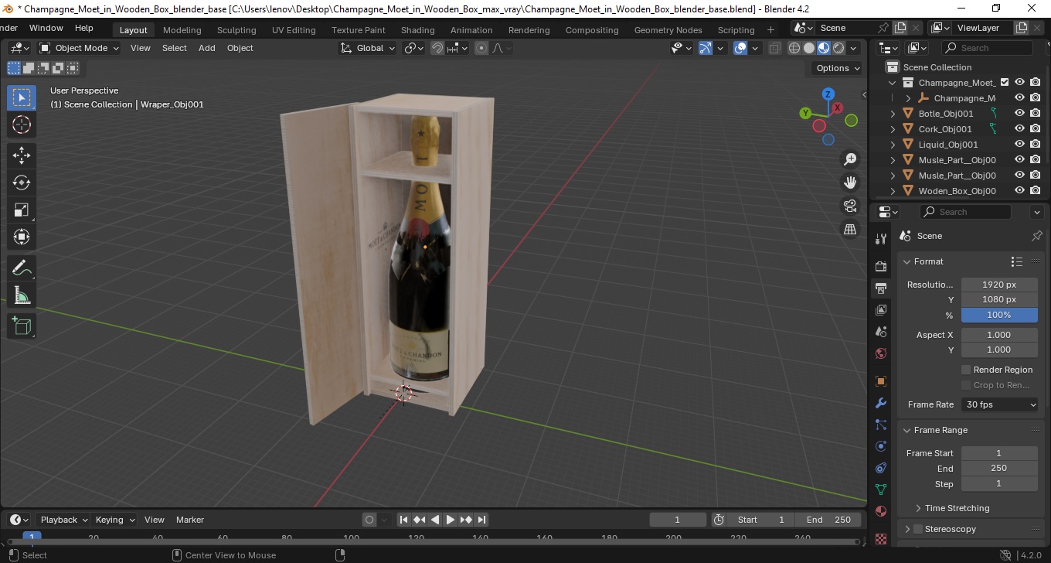Open the Options dropdown
1051x563 pixels.
[x=838, y=68]
